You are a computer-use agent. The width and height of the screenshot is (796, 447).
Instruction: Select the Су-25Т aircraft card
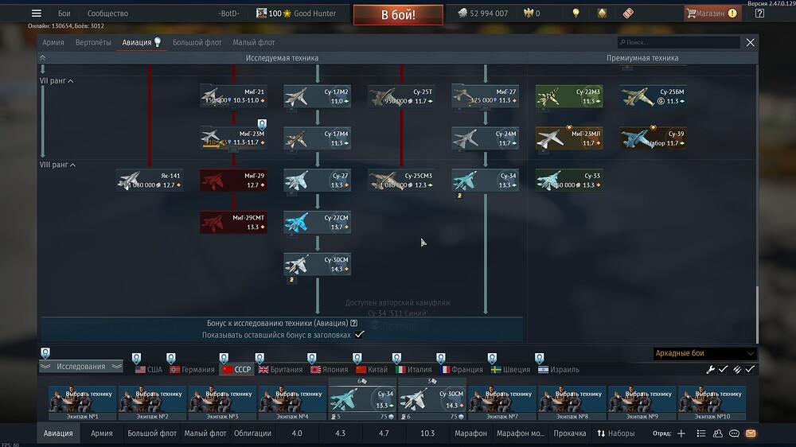coord(401,96)
